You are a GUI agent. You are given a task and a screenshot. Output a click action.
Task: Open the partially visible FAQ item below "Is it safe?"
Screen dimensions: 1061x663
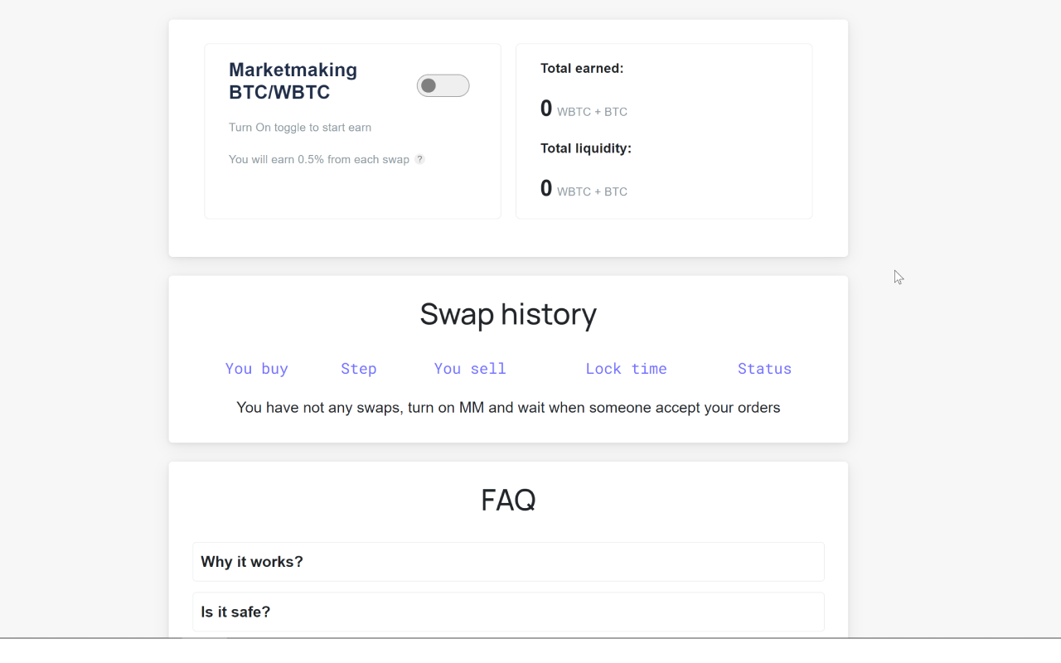pos(508,638)
